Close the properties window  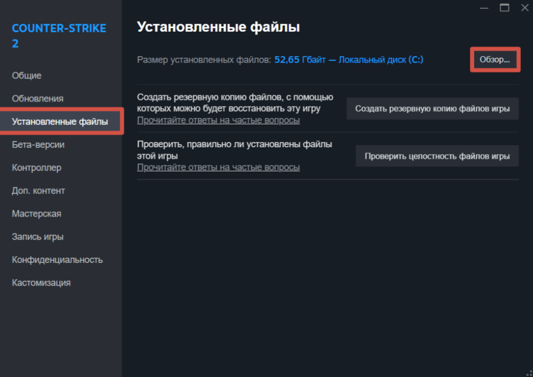[524, 7]
